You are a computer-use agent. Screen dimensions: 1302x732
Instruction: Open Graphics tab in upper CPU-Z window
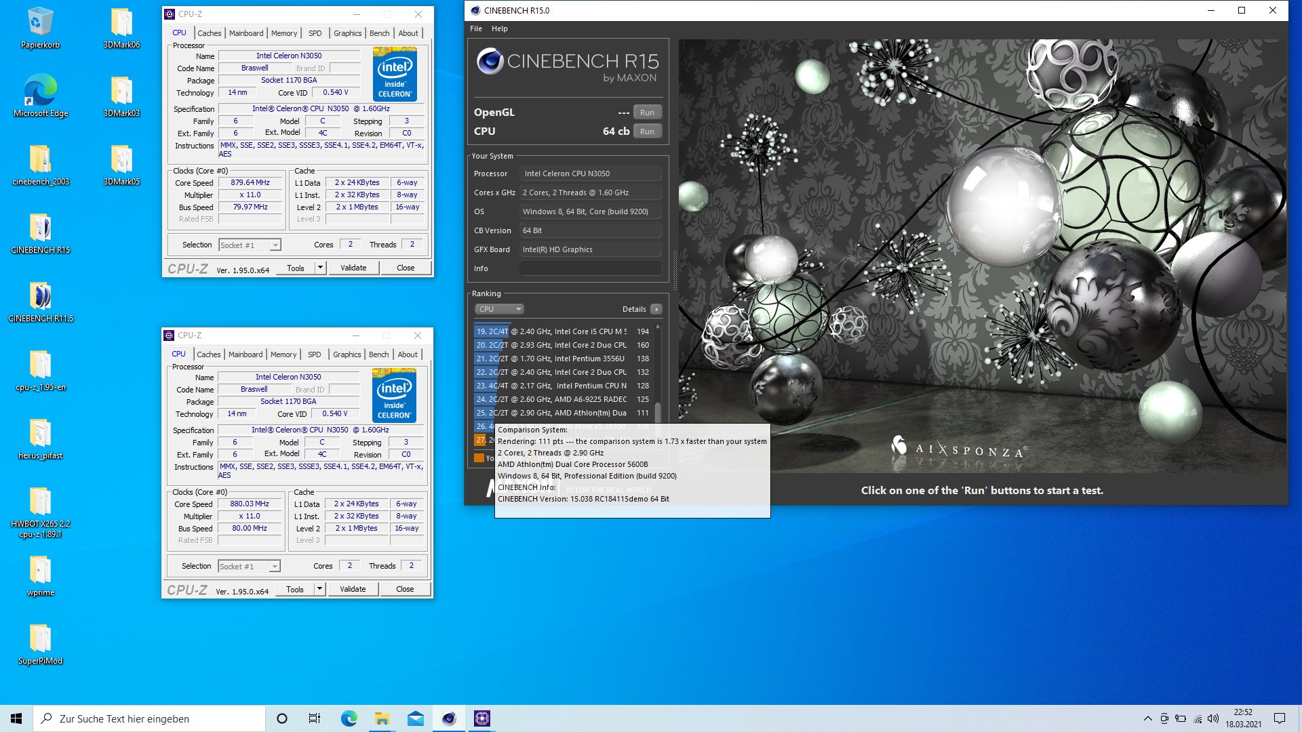pos(348,33)
